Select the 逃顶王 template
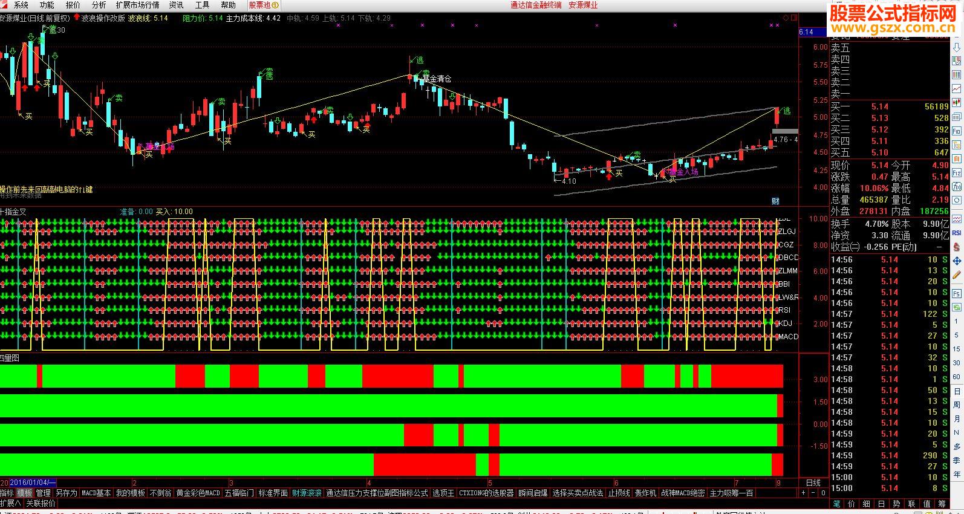Viewport: 964px width, 514px height. point(443,493)
